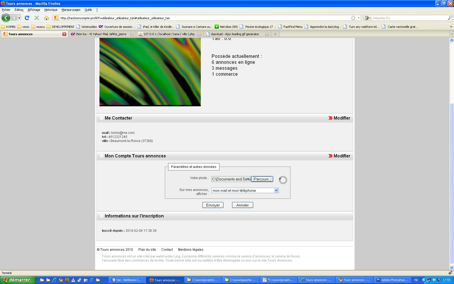This screenshot has height=284, width=454.
Task: Click the vertical scrollbar up arrow
Action: coord(452,40)
